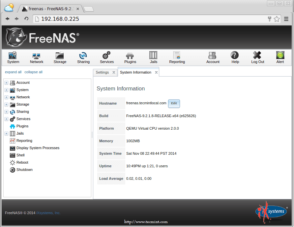The height and width of the screenshot is (227, 294).
Task: Close the Settings tab
Action: coord(114,73)
